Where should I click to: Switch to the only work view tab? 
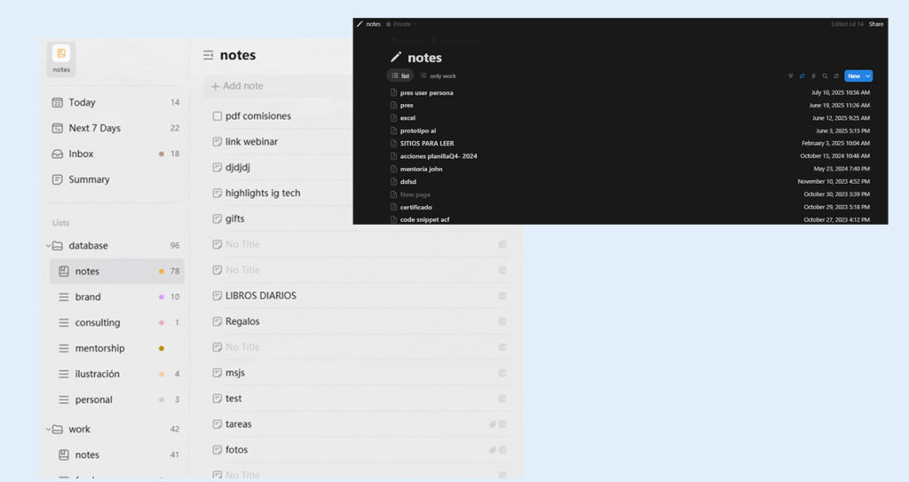pyautogui.click(x=438, y=76)
